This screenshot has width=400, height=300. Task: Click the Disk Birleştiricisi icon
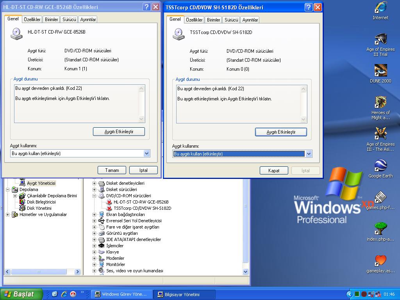click(x=22, y=202)
